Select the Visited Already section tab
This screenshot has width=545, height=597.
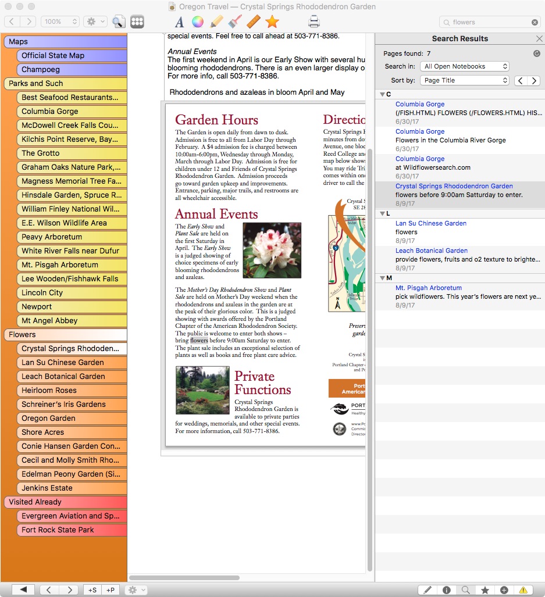click(65, 502)
